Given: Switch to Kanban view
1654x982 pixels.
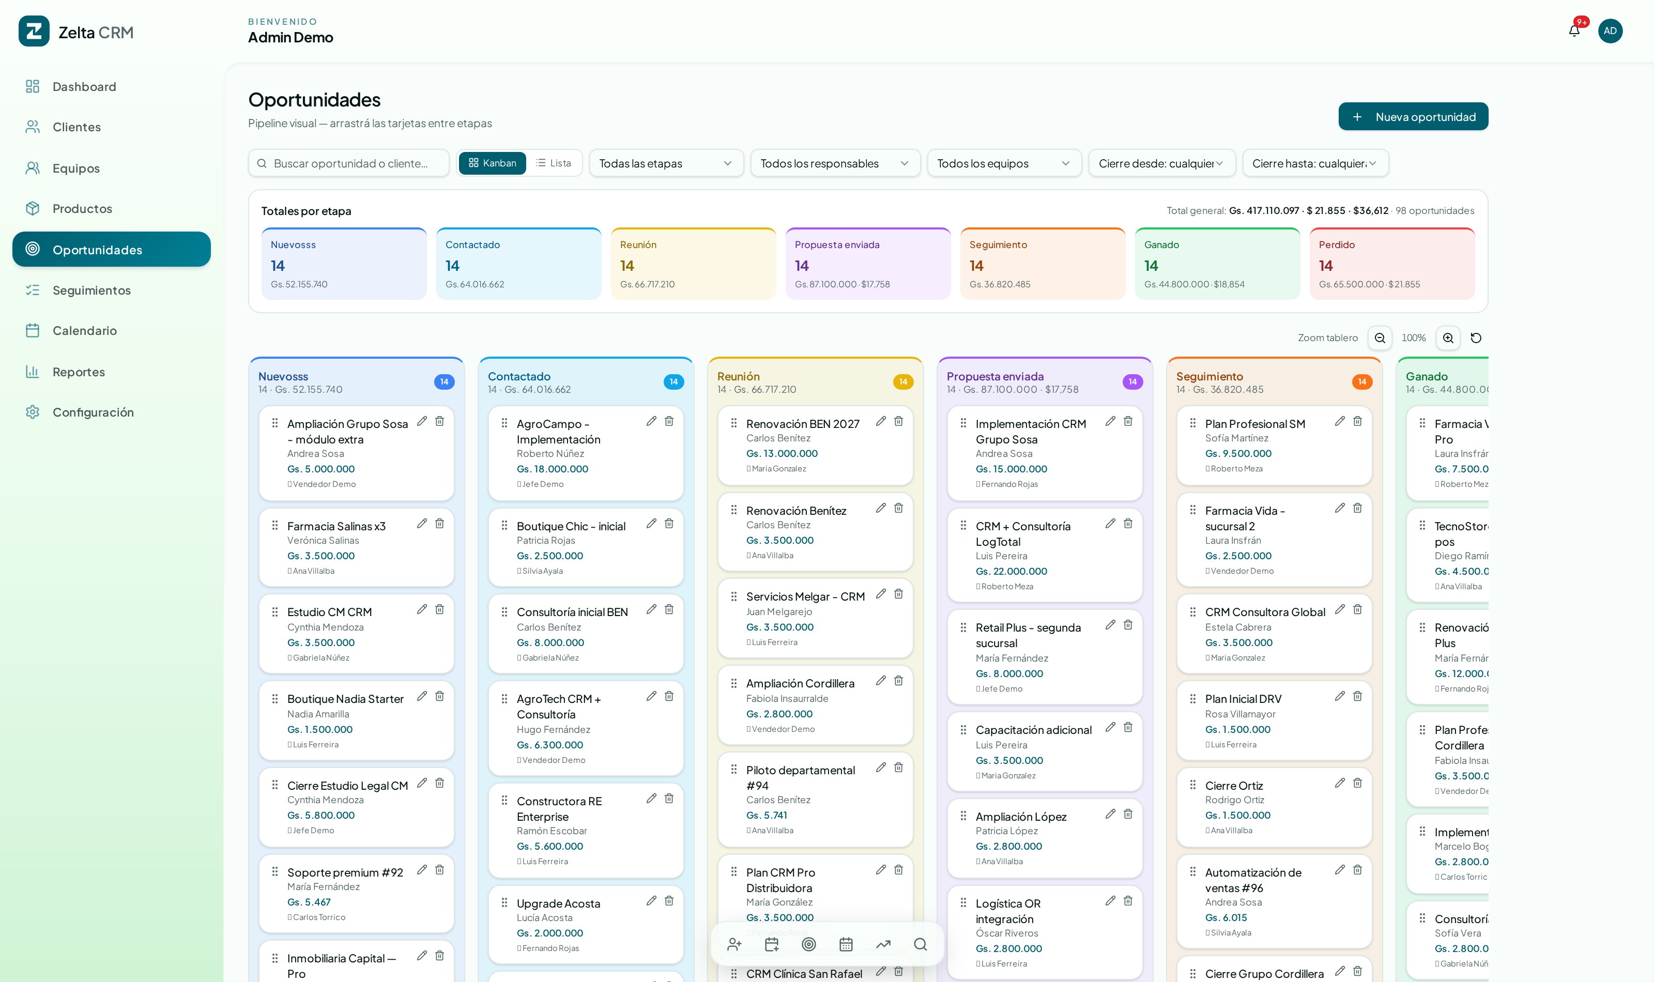Looking at the screenshot, I should pyautogui.click(x=492, y=163).
